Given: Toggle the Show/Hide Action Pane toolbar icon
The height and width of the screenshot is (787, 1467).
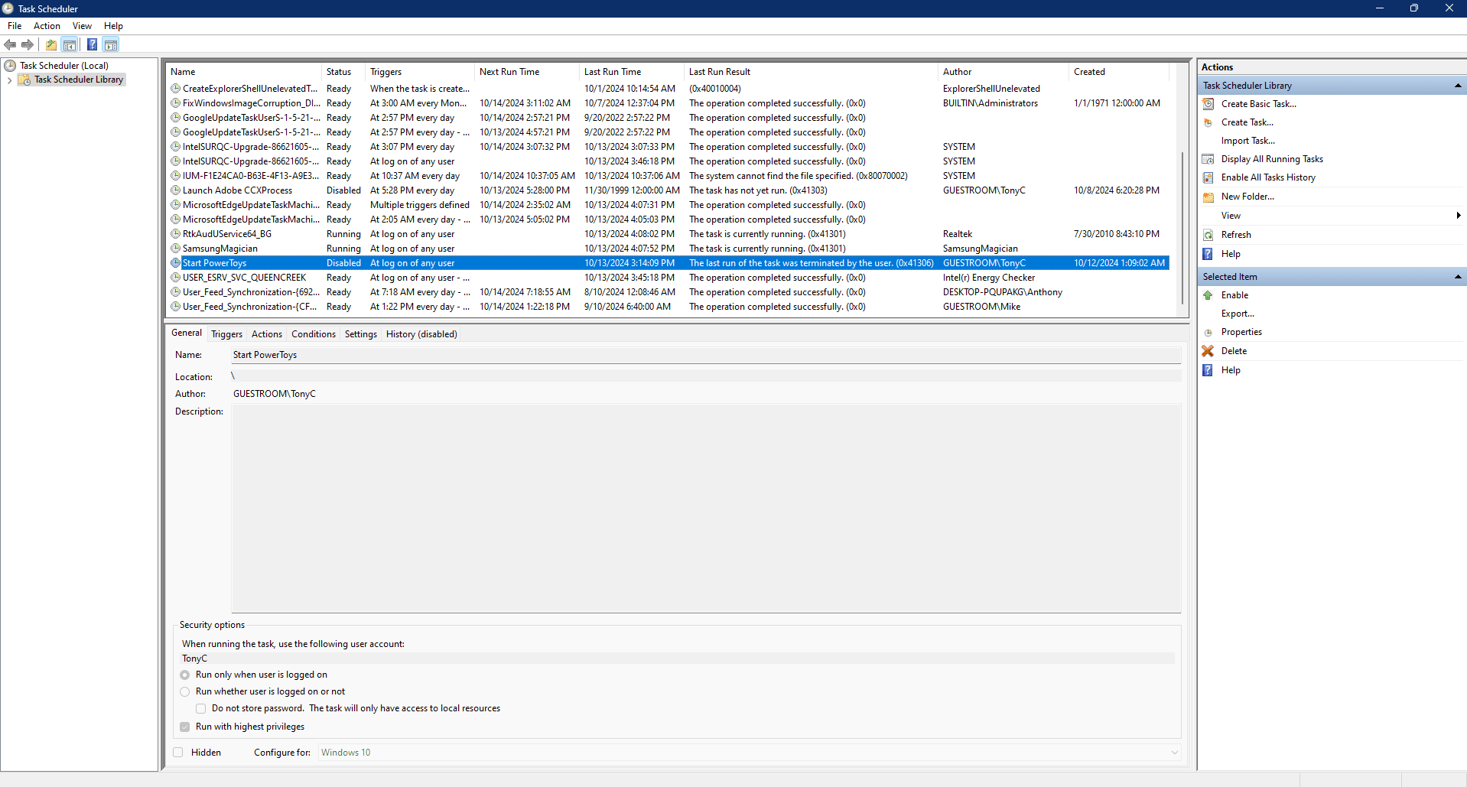Looking at the screenshot, I should (x=111, y=44).
